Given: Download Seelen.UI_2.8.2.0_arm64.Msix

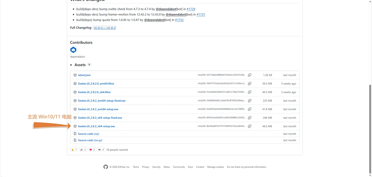Looking at the screenshot, I should 96,84.
